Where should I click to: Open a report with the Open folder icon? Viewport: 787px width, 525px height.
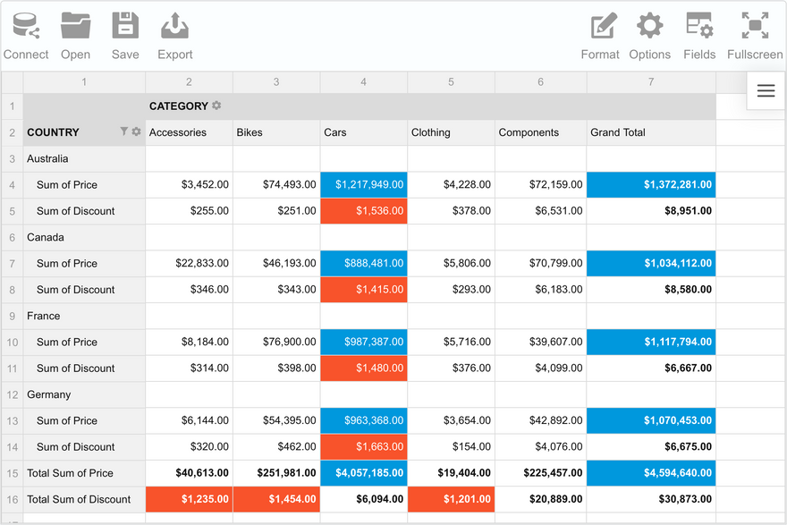(x=76, y=27)
